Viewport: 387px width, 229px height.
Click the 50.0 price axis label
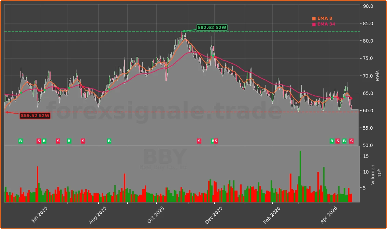[368, 145]
